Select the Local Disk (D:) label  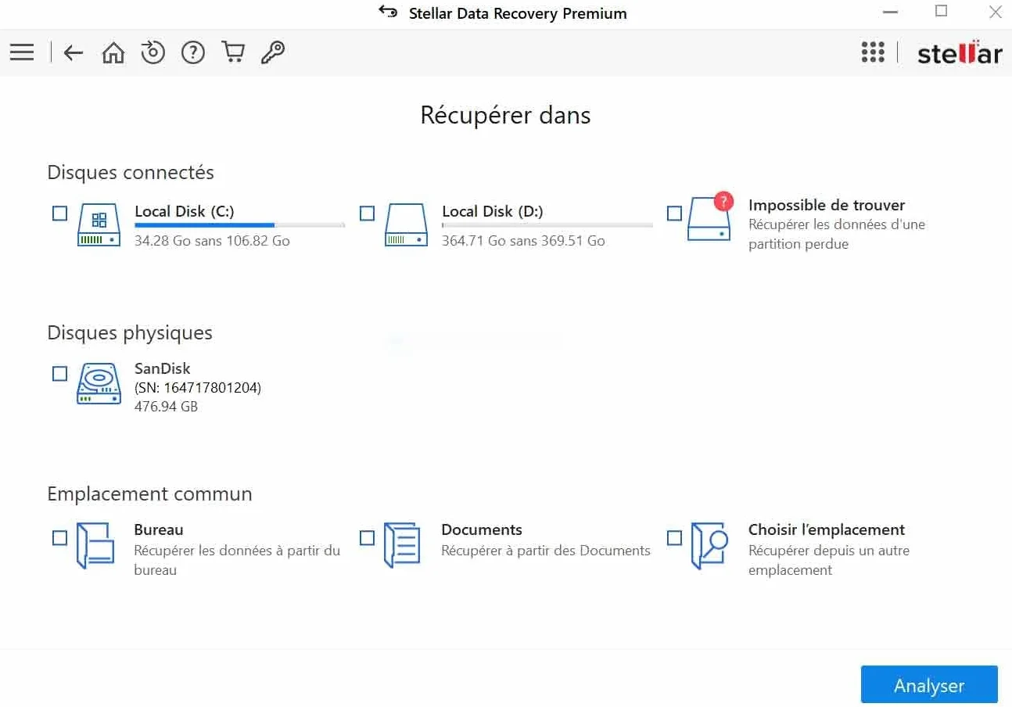click(x=493, y=211)
